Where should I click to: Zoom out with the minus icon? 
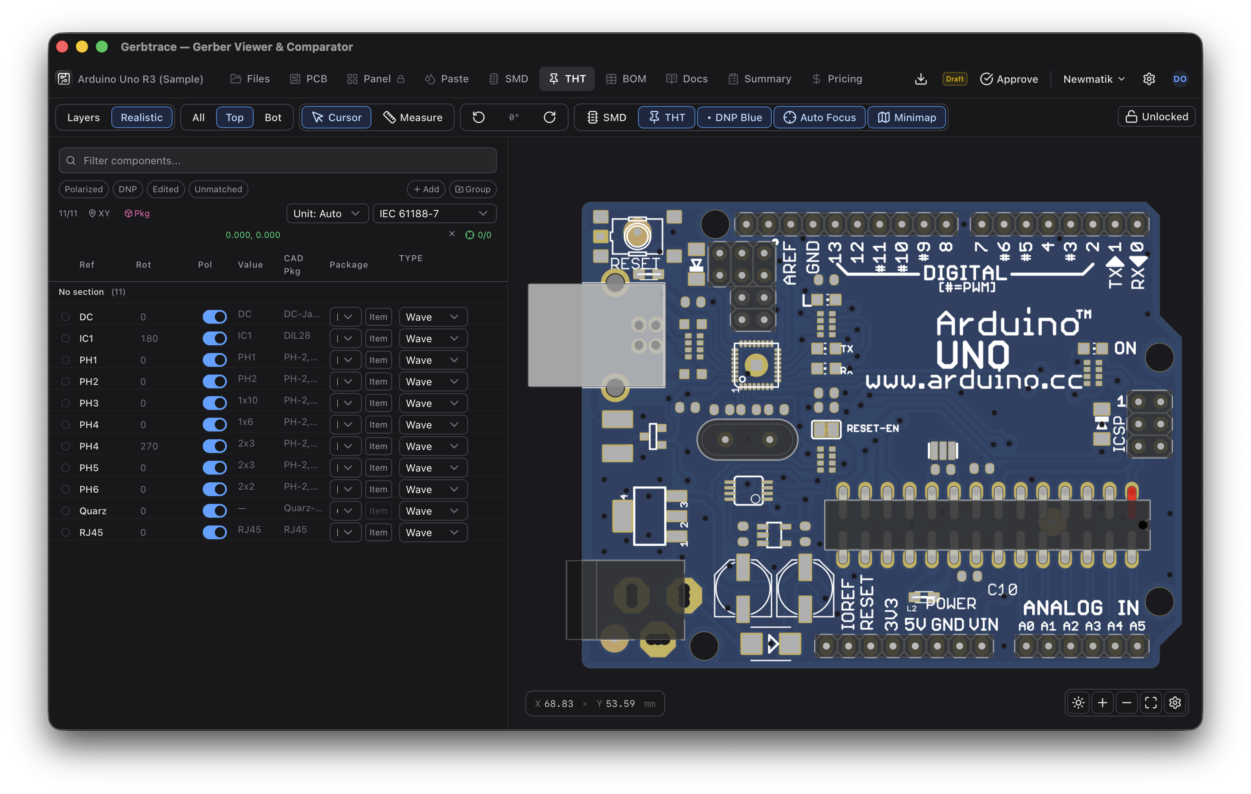point(1126,703)
